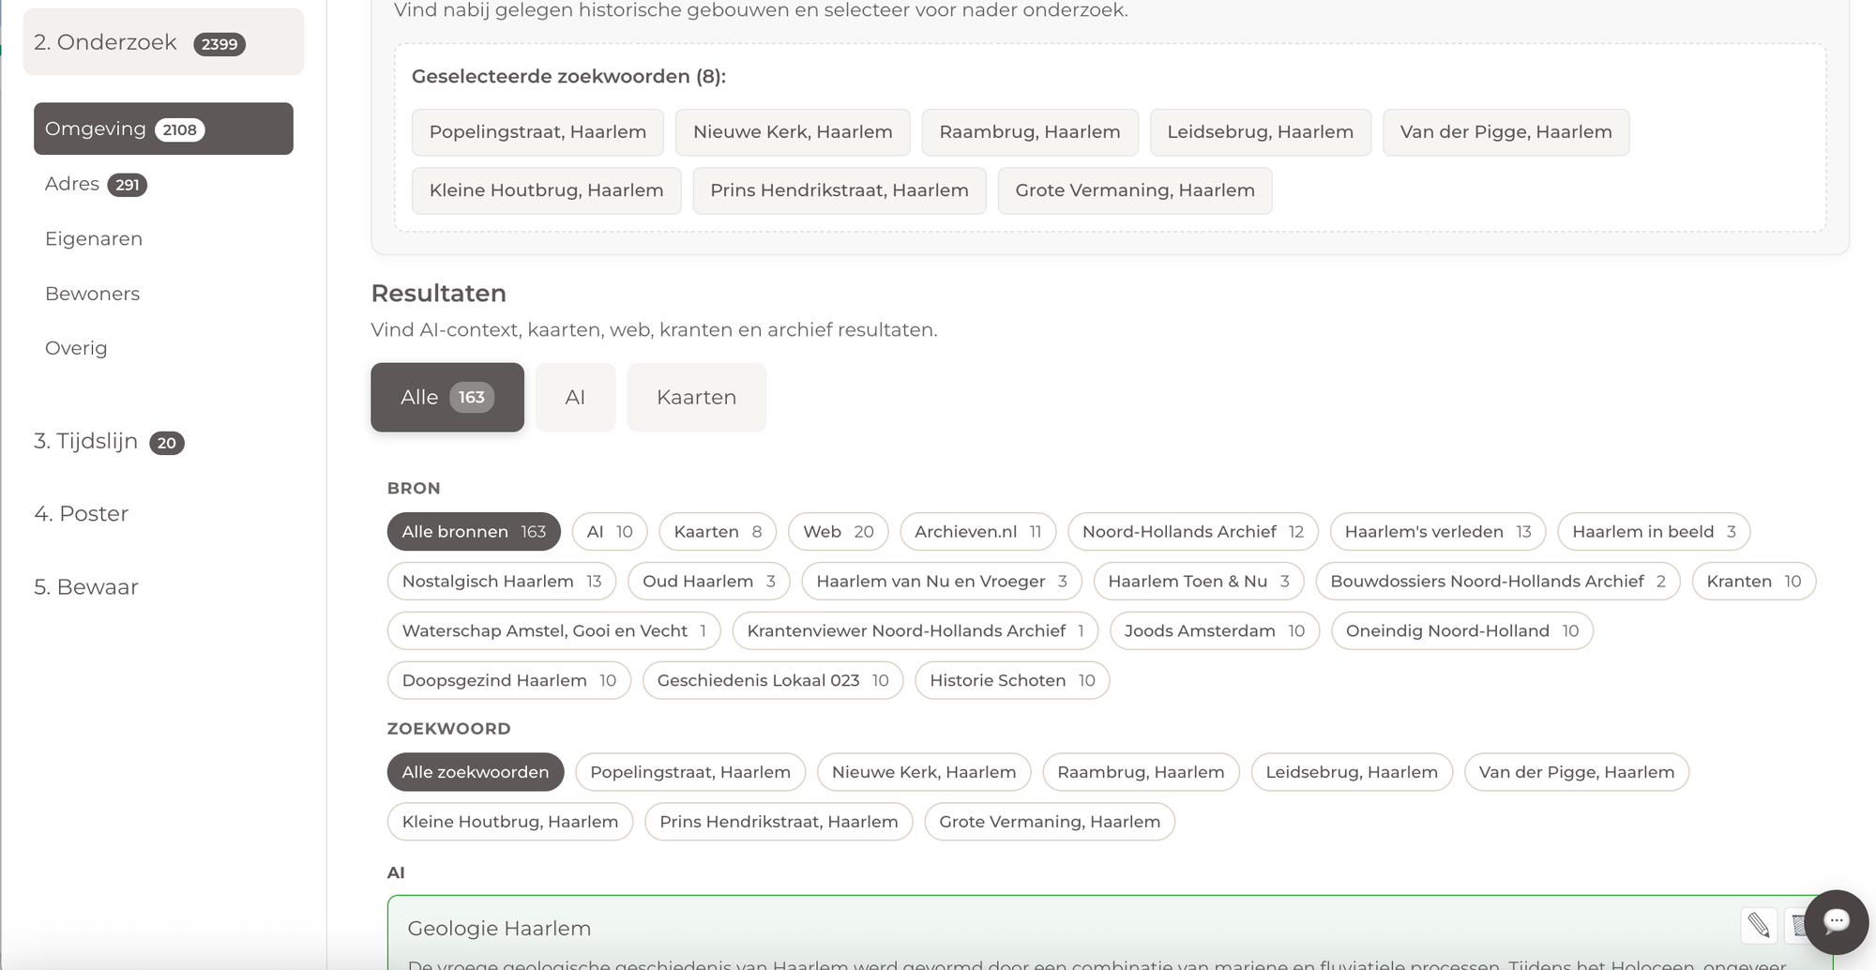Select the Noord-Hollands Archief source filter
The height and width of the screenshot is (970, 1876).
1191,532
